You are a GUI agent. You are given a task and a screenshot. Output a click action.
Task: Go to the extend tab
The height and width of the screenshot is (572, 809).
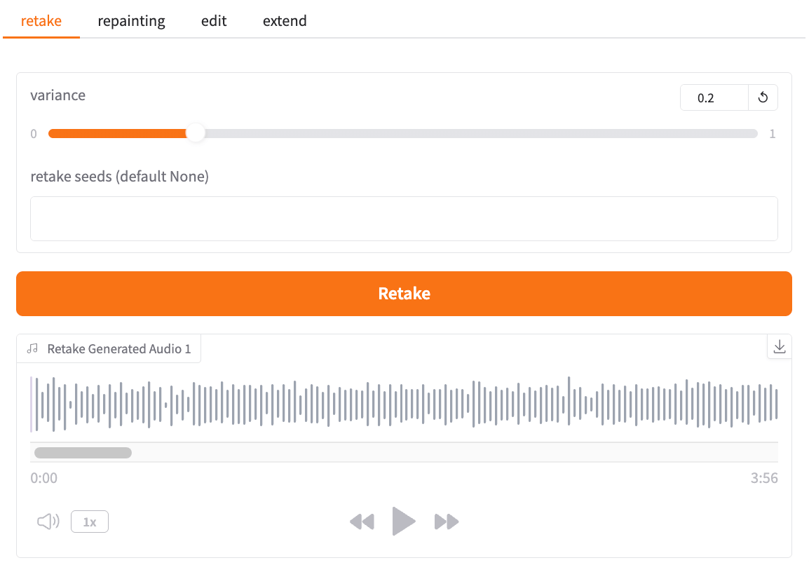285,21
